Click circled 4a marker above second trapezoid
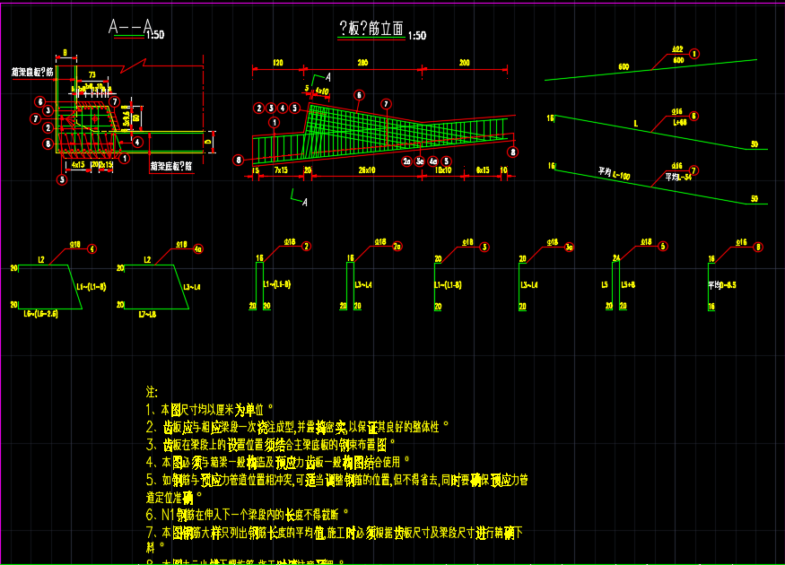Viewport: 785px width, 565px height. coord(197,248)
